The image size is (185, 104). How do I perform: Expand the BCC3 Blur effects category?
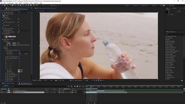[166, 44]
